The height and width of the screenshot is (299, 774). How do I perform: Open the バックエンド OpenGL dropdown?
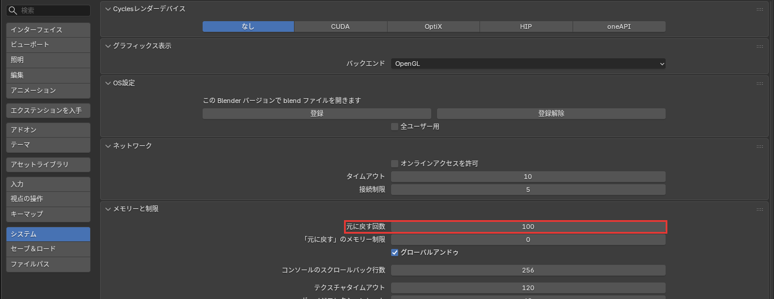(528, 64)
